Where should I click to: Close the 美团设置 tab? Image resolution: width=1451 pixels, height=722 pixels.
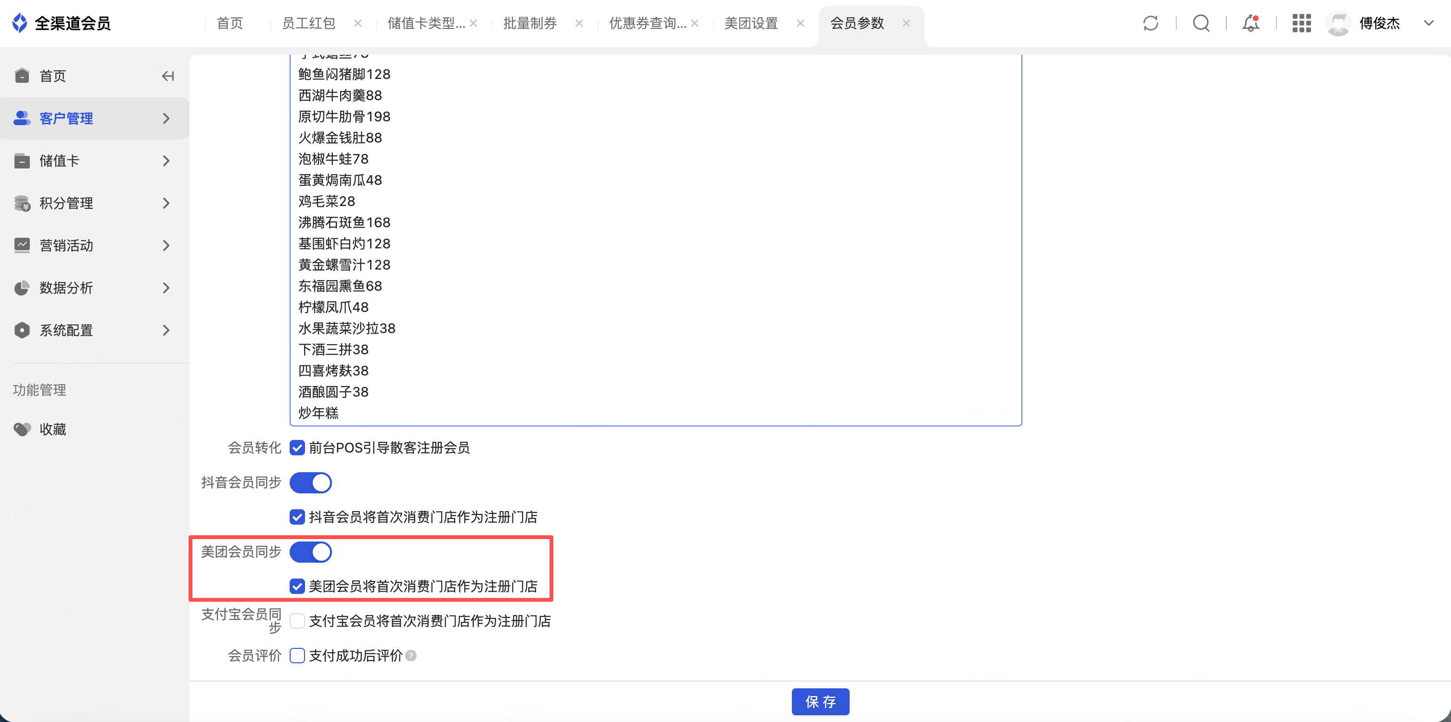[801, 23]
